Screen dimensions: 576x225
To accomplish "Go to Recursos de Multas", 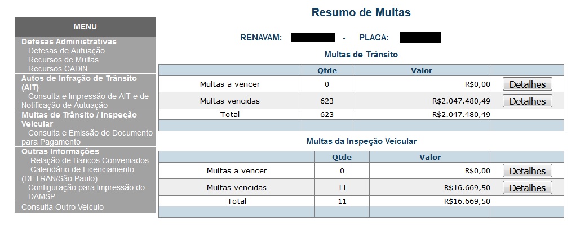I will click(63, 60).
